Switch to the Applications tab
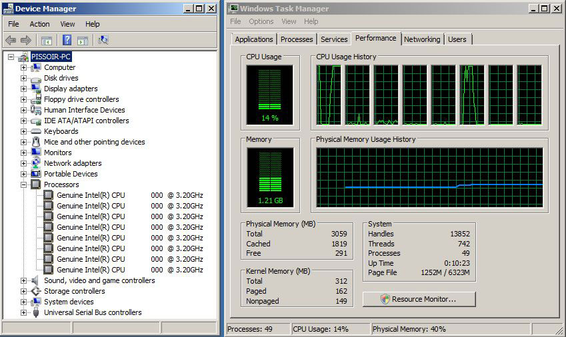The image size is (566, 337). (x=254, y=39)
